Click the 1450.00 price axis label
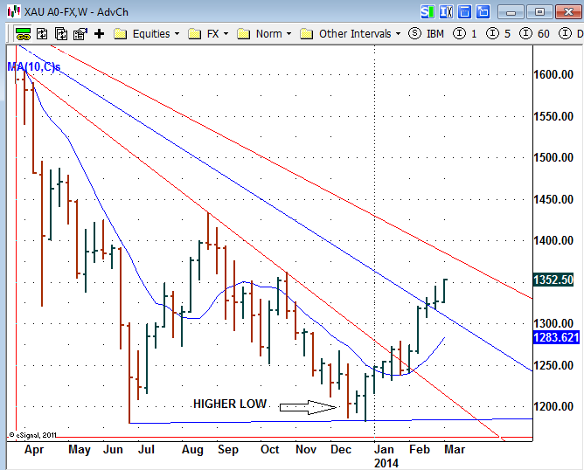 point(553,200)
